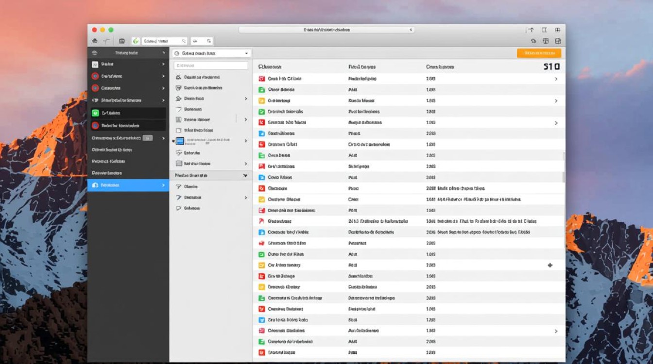Click the search field below the middle panel dropdown
Viewport: 653px width, 364px height.
pyautogui.click(x=211, y=66)
